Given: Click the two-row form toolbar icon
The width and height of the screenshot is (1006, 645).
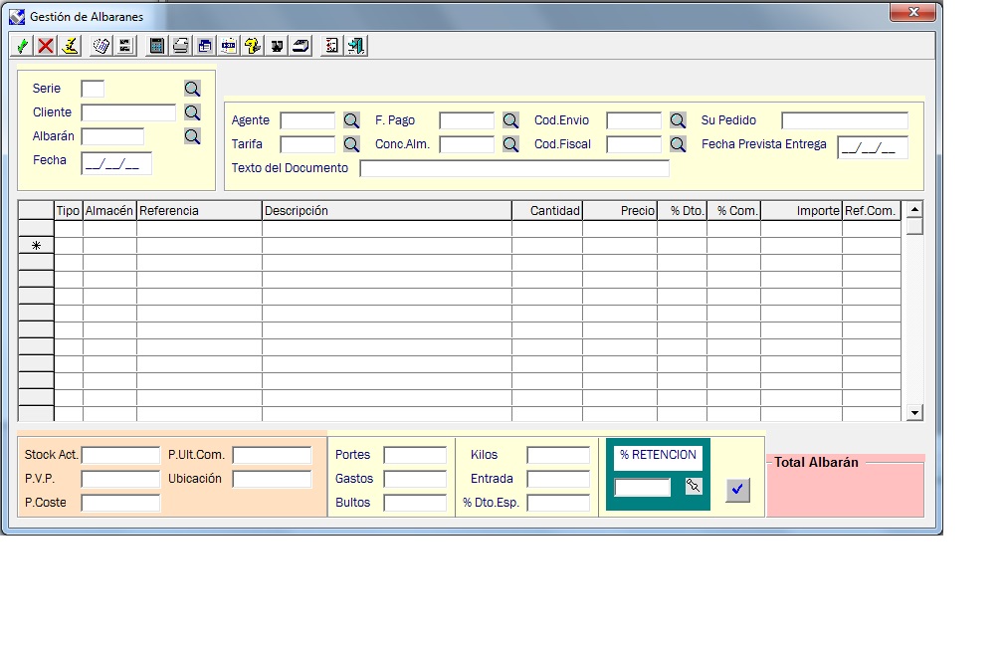Looking at the screenshot, I should click(125, 46).
